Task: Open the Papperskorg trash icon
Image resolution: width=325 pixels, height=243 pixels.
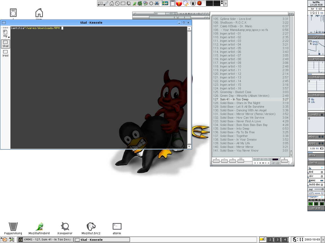Action: (x=13, y=229)
